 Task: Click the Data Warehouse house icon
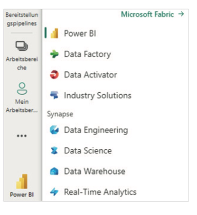(x=54, y=171)
